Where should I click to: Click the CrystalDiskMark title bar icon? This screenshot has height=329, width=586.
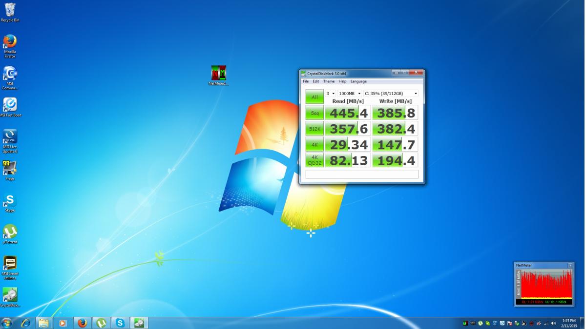[x=303, y=74]
